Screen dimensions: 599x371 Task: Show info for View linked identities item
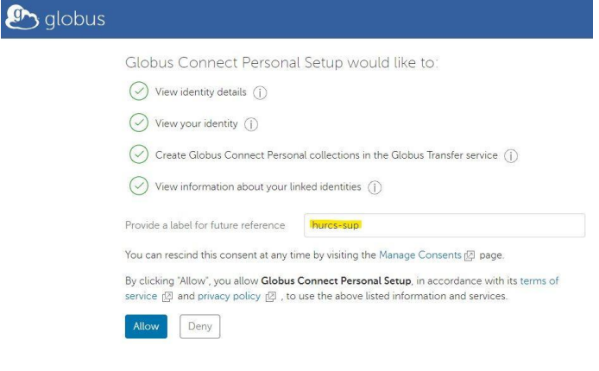tap(375, 187)
